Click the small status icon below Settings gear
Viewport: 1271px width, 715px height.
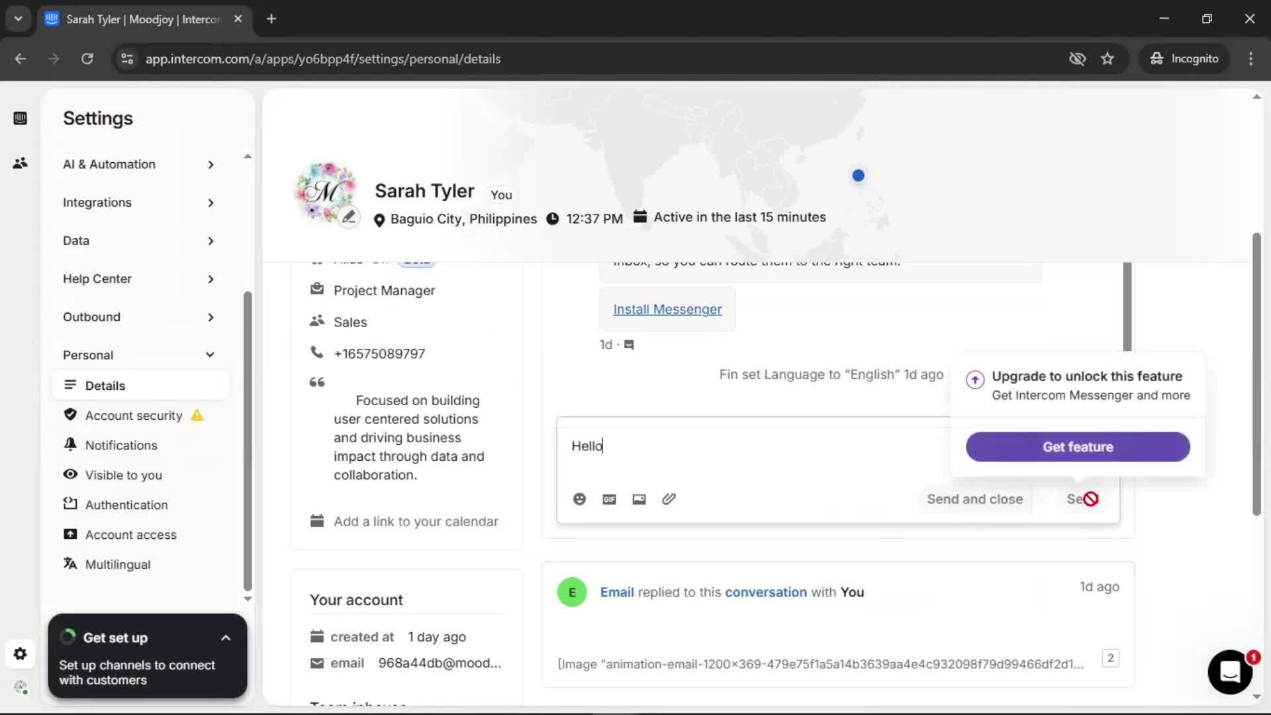21,687
